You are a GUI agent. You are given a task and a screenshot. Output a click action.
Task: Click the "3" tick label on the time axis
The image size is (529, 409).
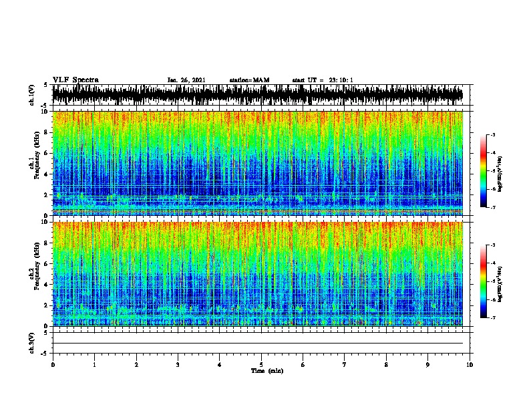coord(178,365)
